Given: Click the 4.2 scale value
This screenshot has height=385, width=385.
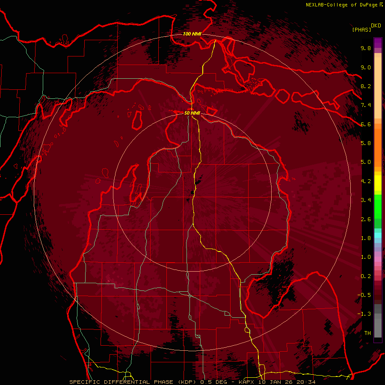Looking at the screenshot, I should click(x=366, y=181).
